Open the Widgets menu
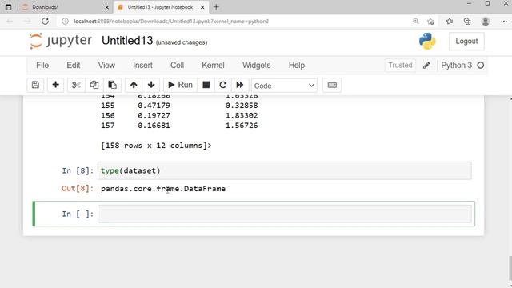Screen dimensions: 512x288 256,66
